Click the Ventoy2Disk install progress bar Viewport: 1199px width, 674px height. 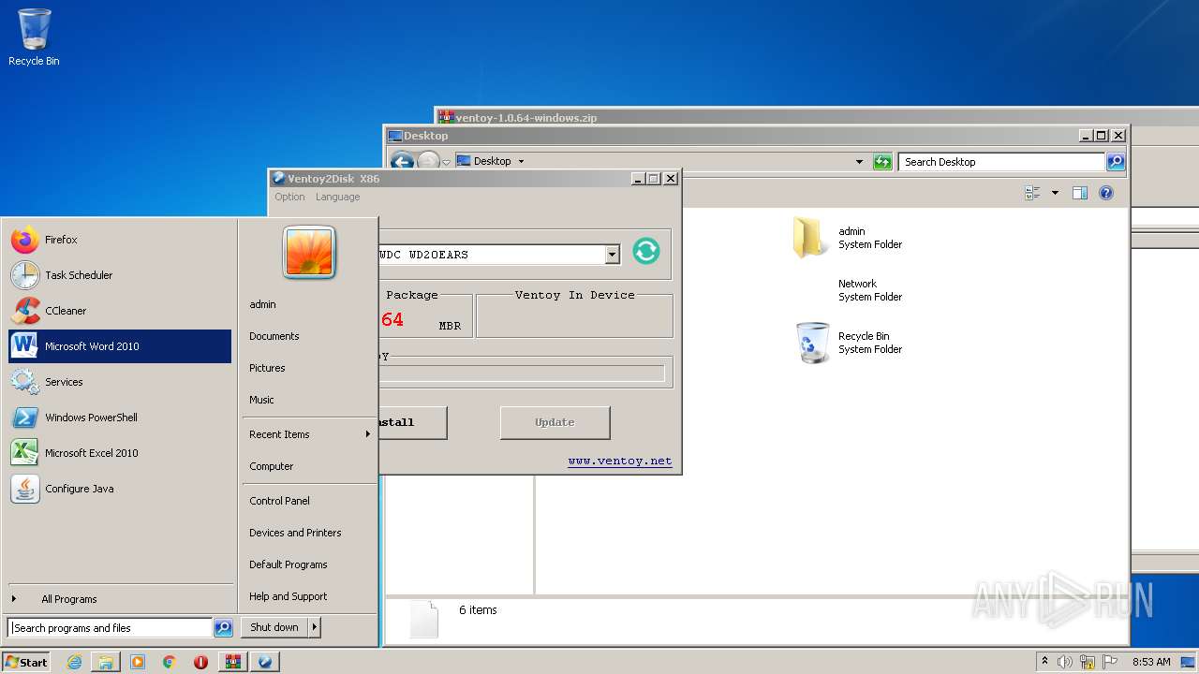[x=522, y=374]
